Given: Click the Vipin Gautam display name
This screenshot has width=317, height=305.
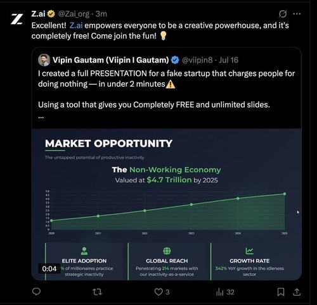Looking at the screenshot, I should click(110, 60).
